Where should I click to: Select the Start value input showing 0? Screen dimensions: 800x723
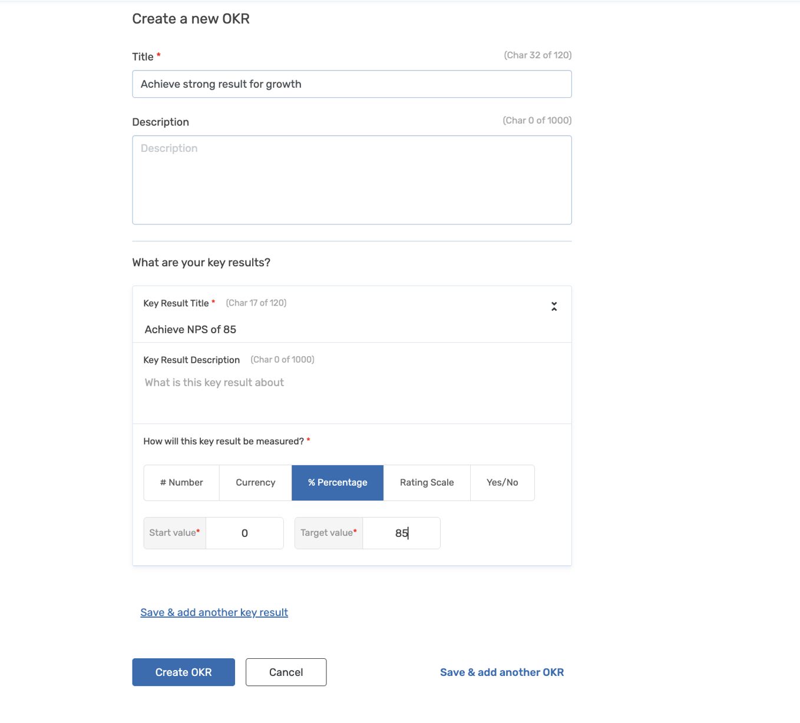pos(244,533)
